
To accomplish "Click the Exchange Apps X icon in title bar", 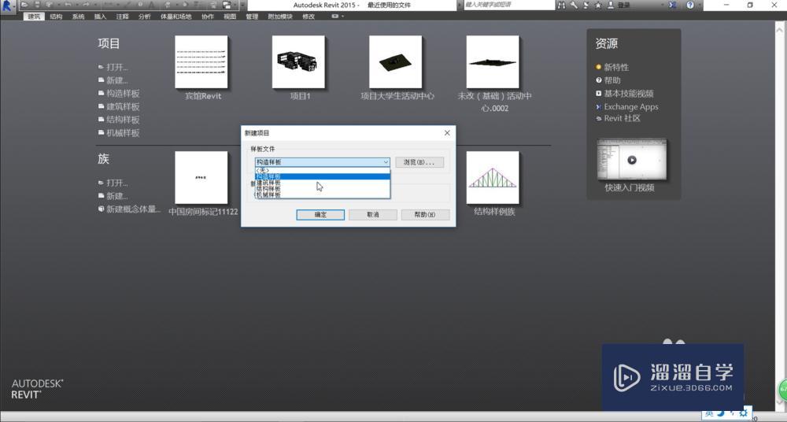I will (x=673, y=5).
